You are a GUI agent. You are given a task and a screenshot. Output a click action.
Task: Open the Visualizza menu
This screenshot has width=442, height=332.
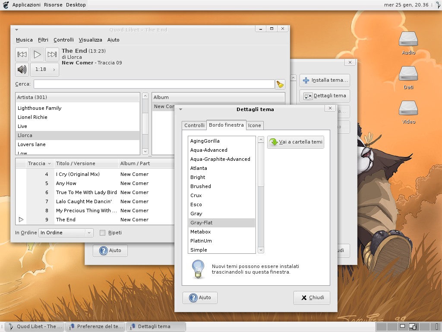click(x=91, y=40)
